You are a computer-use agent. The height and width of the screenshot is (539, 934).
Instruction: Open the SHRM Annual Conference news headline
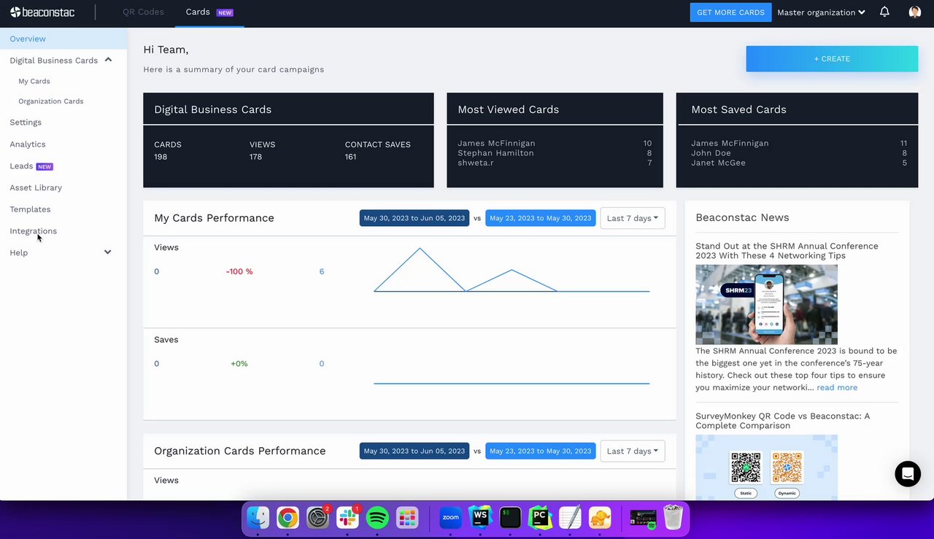tap(787, 251)
